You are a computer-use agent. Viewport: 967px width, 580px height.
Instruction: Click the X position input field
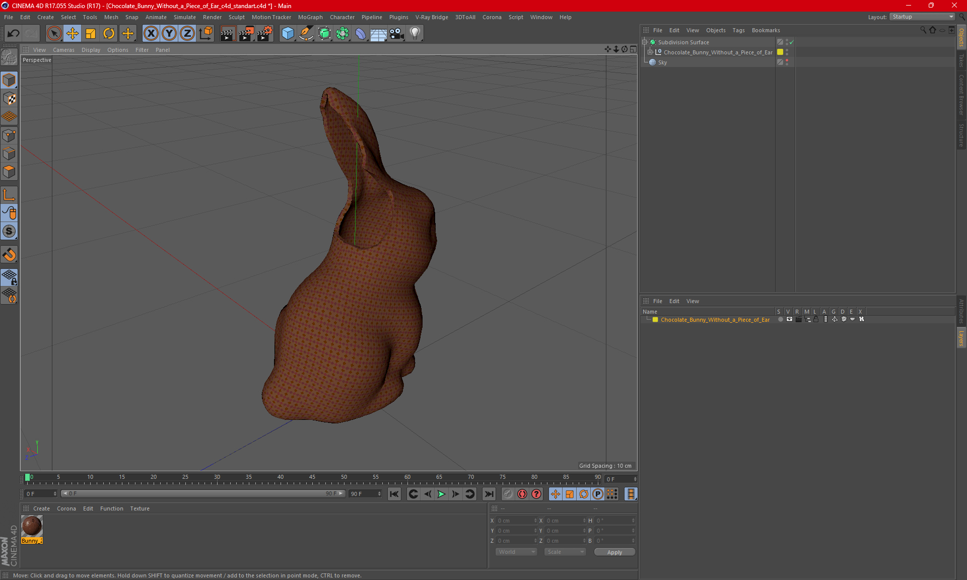[x=517, y=521]
